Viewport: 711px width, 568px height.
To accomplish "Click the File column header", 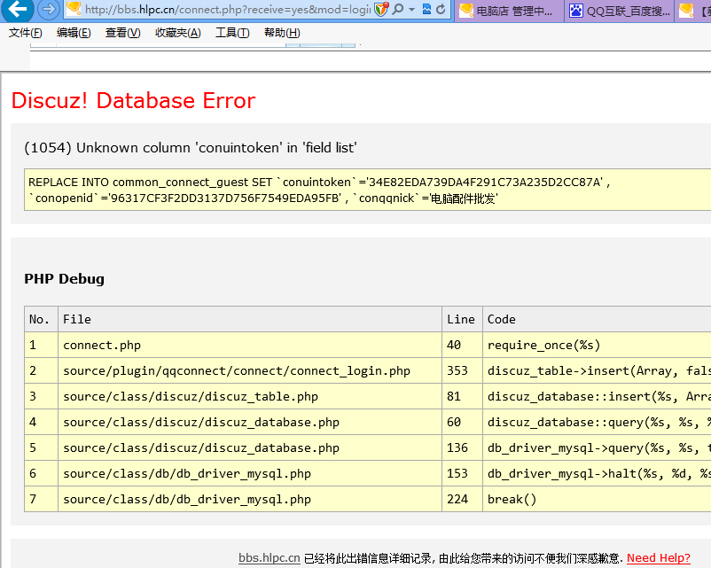I will (x=250, y=319).
